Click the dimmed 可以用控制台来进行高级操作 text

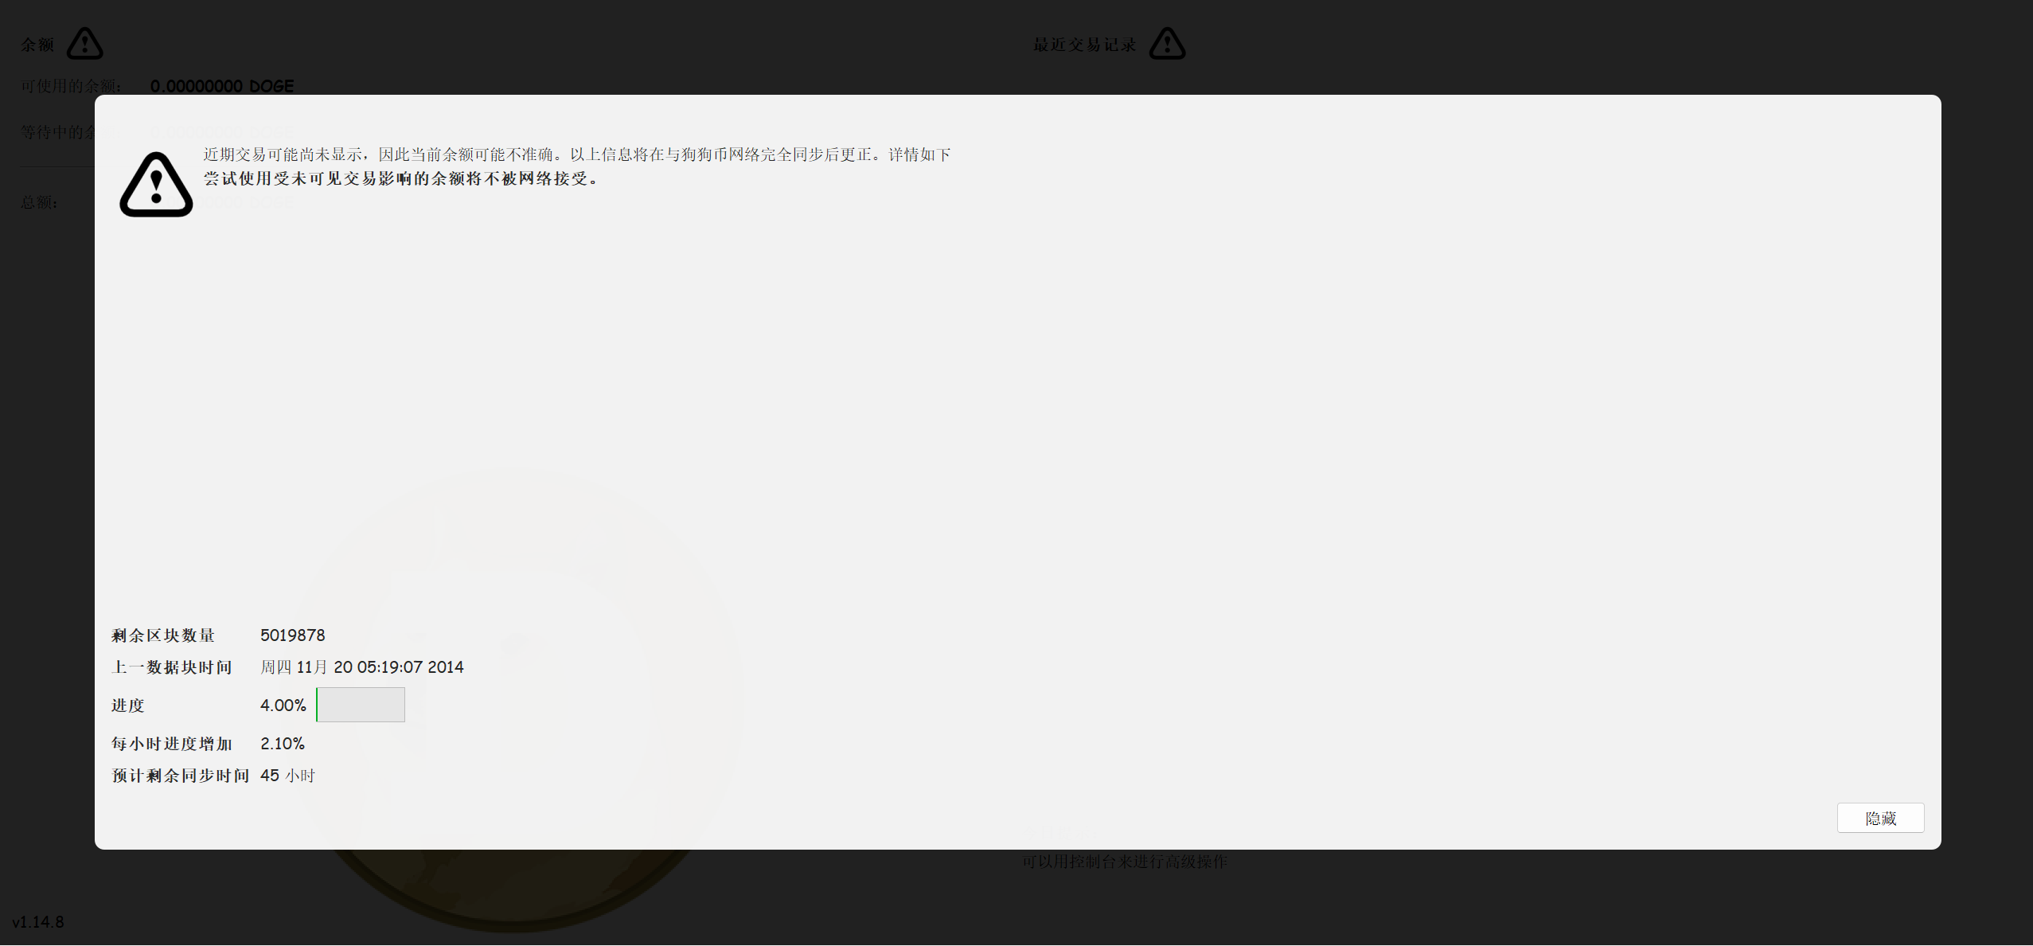(x=1124, y=862)
